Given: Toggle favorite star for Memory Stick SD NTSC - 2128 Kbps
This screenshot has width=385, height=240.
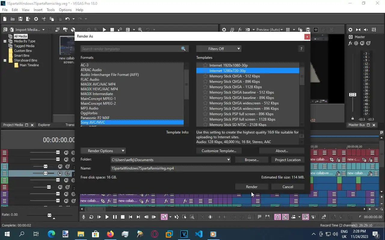Looking at the screenshot, I should pos(205,124).
